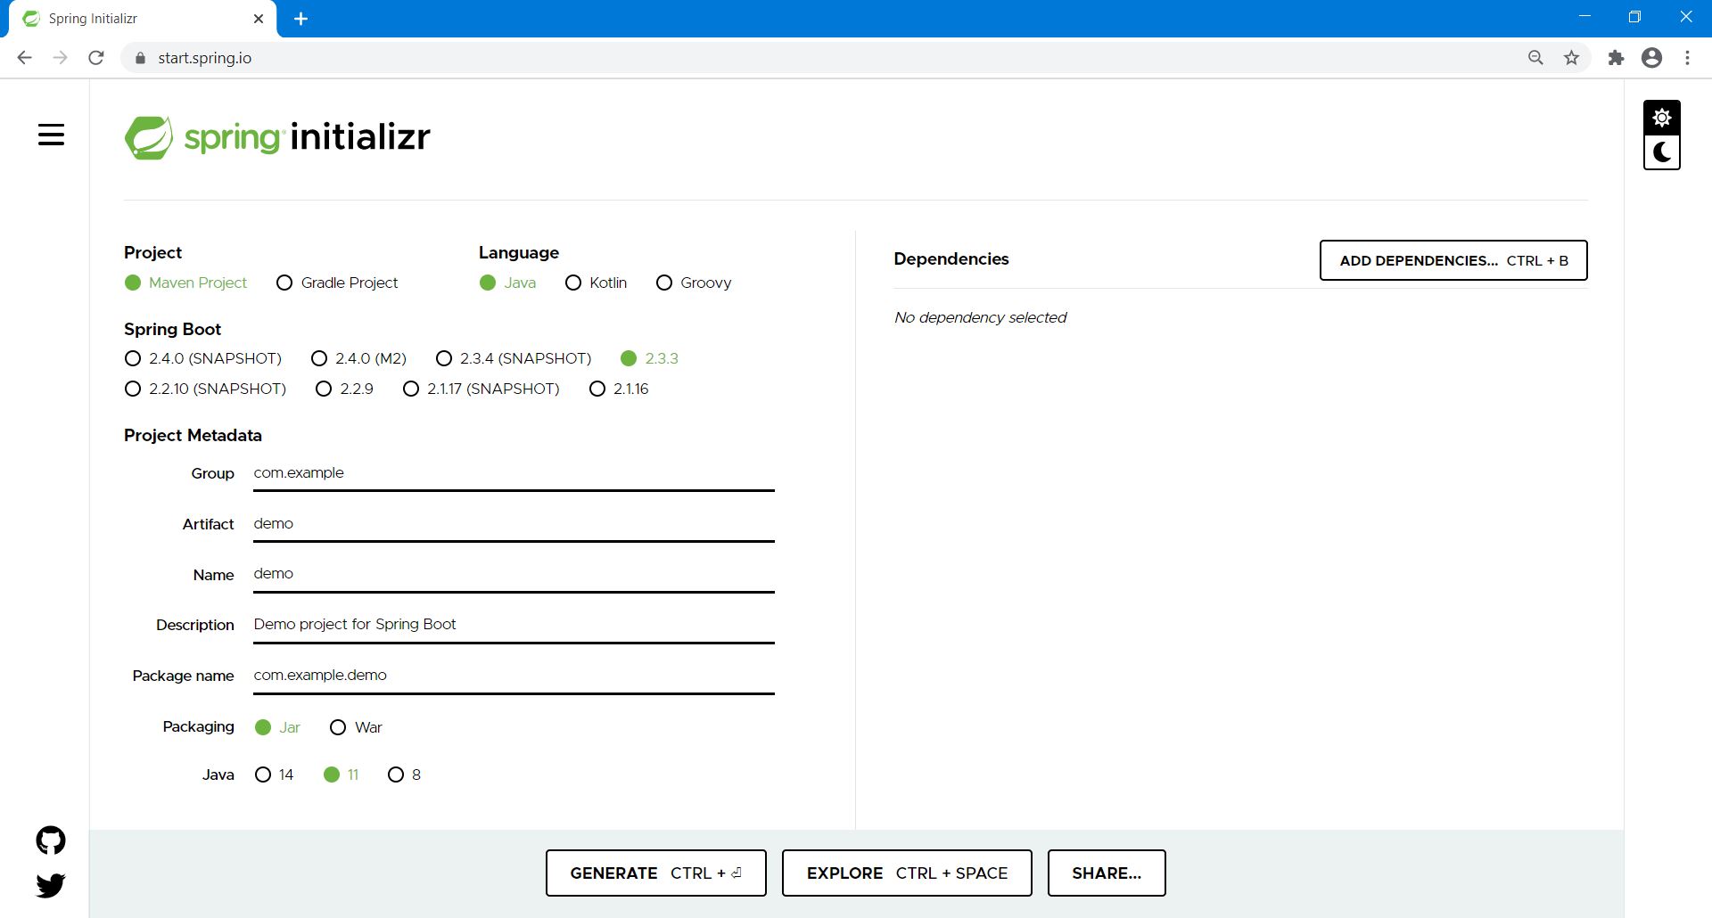Select War packaging option
The image size is (1712, 918).
pos(338,727)
